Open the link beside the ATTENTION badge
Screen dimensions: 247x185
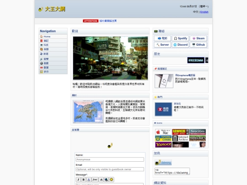click(108, 21)
